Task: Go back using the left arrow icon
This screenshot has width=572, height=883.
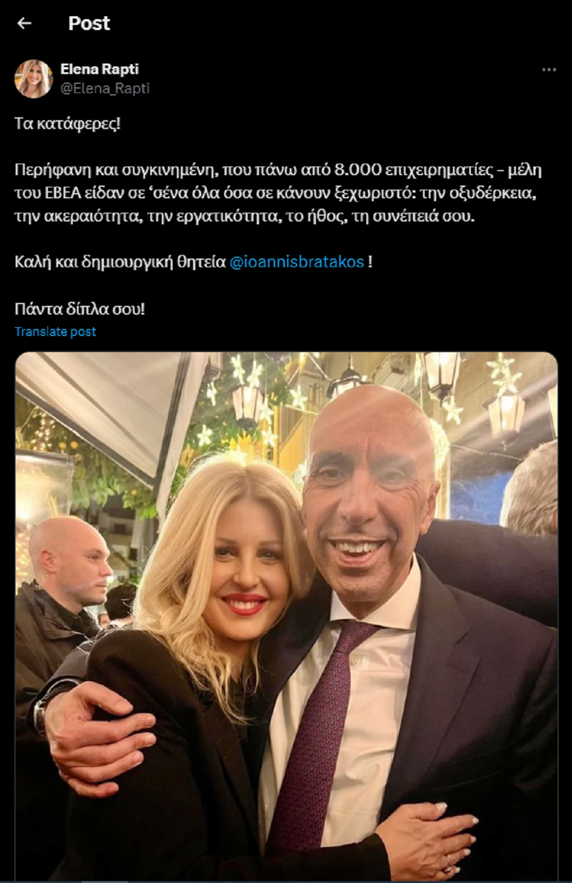Action: point(24,23)
